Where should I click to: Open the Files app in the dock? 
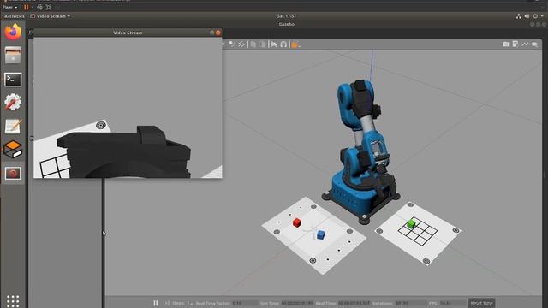click(x=13, y=55)
